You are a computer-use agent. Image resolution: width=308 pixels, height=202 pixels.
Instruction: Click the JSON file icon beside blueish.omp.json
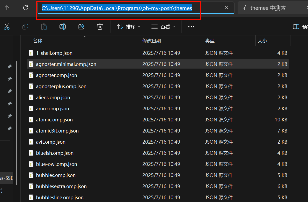click(31, 153)
